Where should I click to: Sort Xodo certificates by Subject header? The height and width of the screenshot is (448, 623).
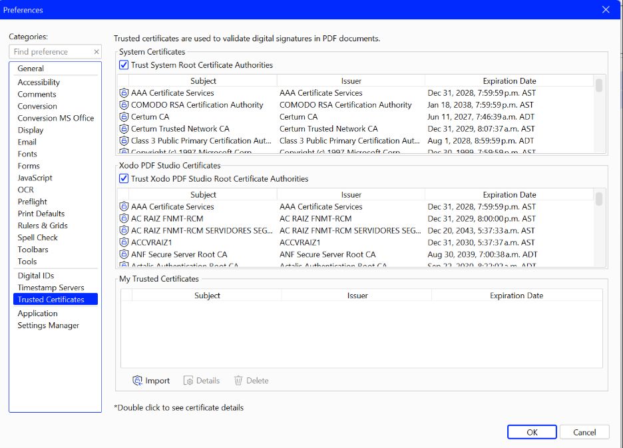tap(203, 194)
